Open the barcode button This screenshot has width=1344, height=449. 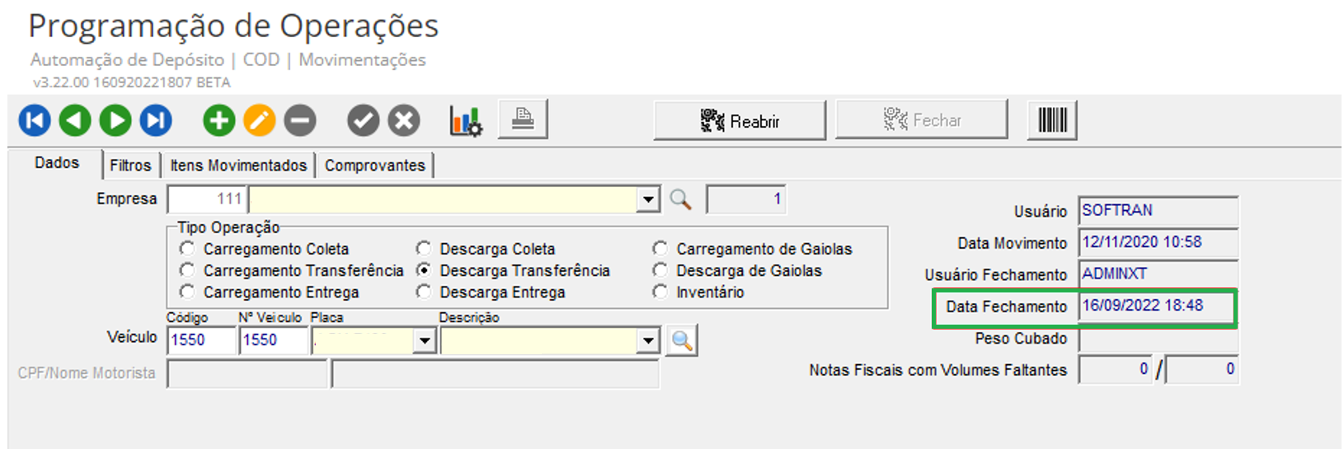click(1052, 120)
